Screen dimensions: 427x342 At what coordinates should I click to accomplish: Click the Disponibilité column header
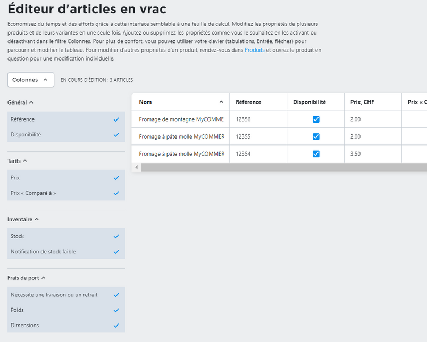point(316,102)
